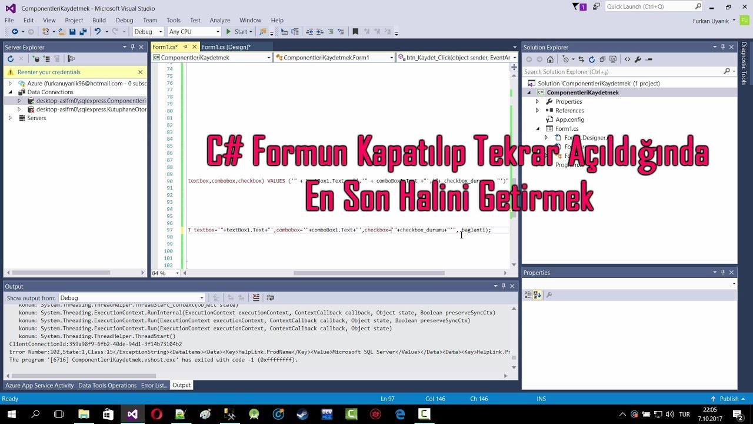Screen dimensions: 753x424
Task: Auto Hide pin on Properties panel
Action: click(x=723, y=273)
